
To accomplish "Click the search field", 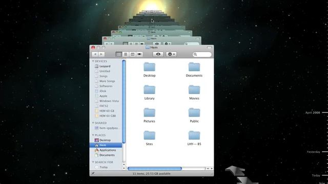I will pyautogui.click(x=202, y=55).
